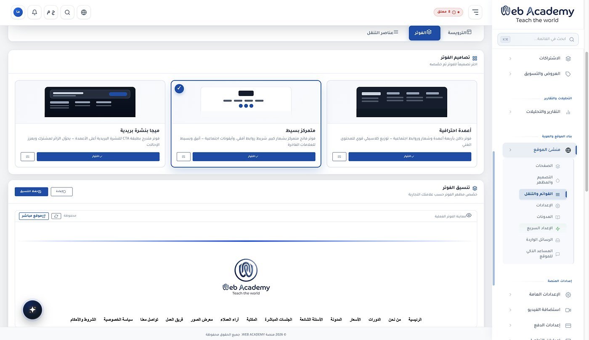Click the 8 معلق pending badge
The image size is (589, 340).
click(x=448, y=12)
